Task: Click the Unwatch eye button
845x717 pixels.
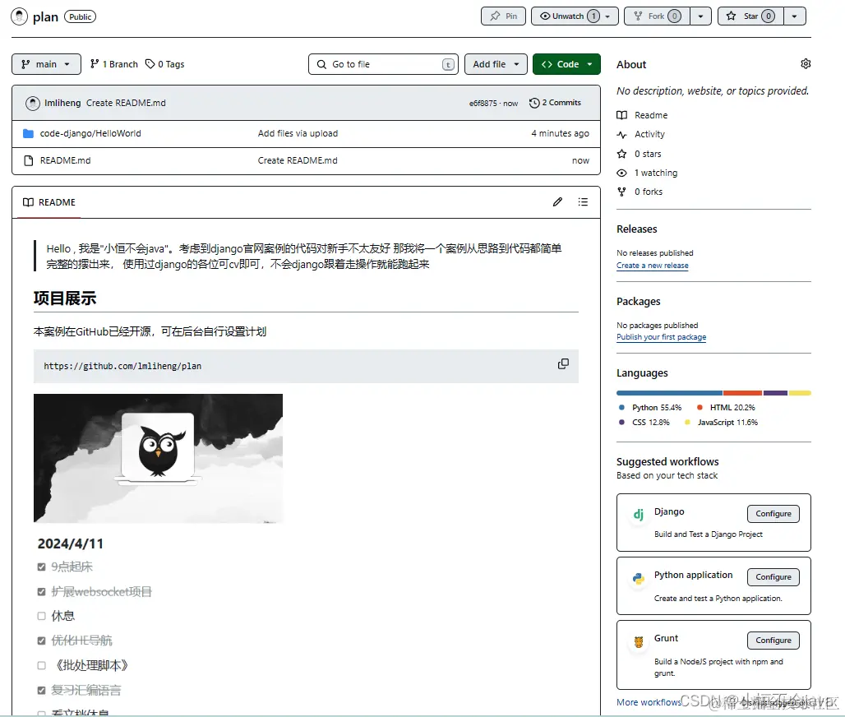Action: 575,16
